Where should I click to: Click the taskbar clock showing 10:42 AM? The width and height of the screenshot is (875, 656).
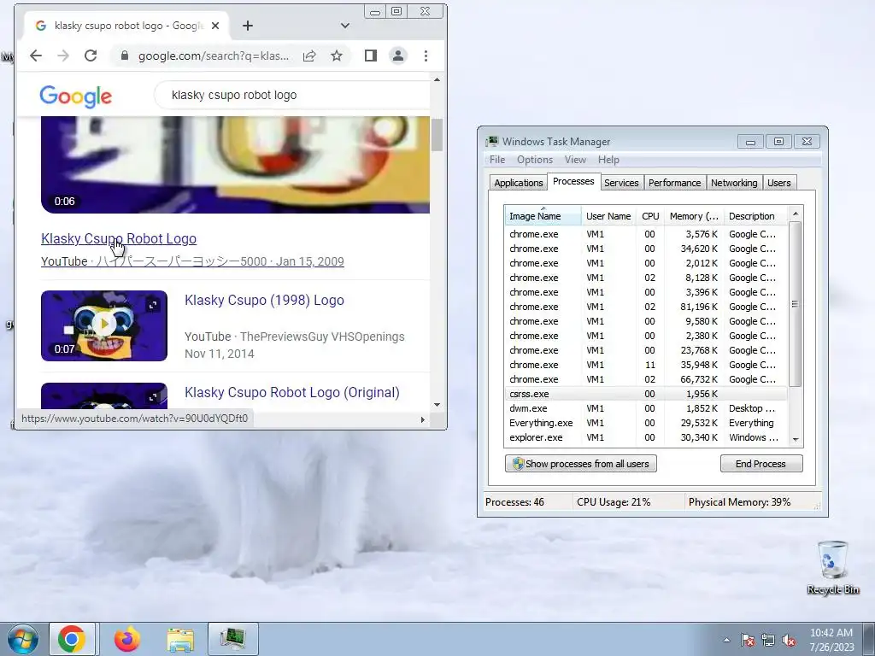pos(831,640)
